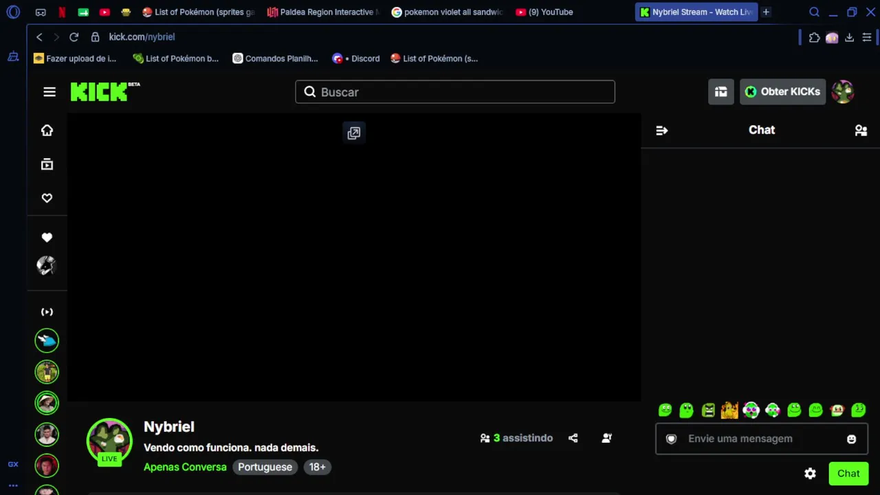
Task: Switch to the Paldea Region Interactive tab
Action: pos(322,12)
